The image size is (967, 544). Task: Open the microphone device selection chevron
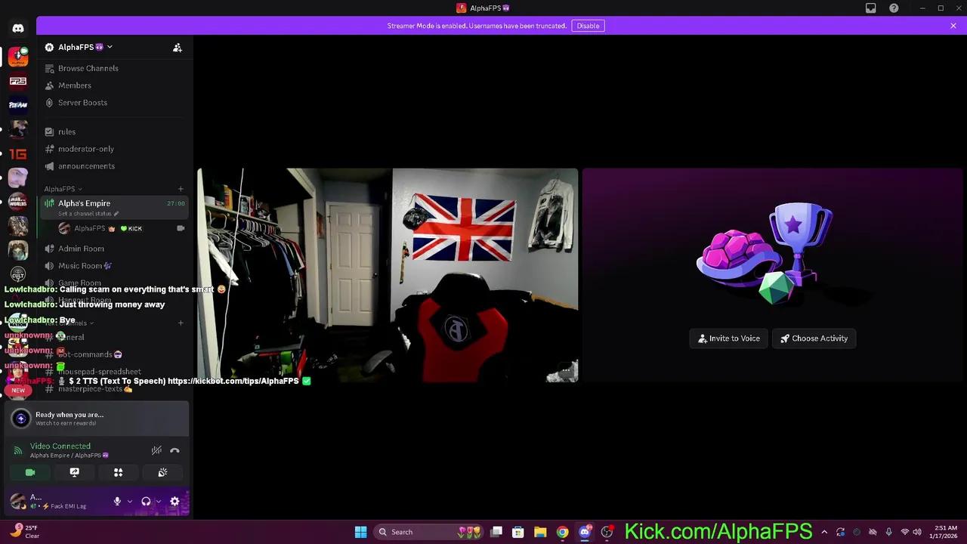point(130,501)
